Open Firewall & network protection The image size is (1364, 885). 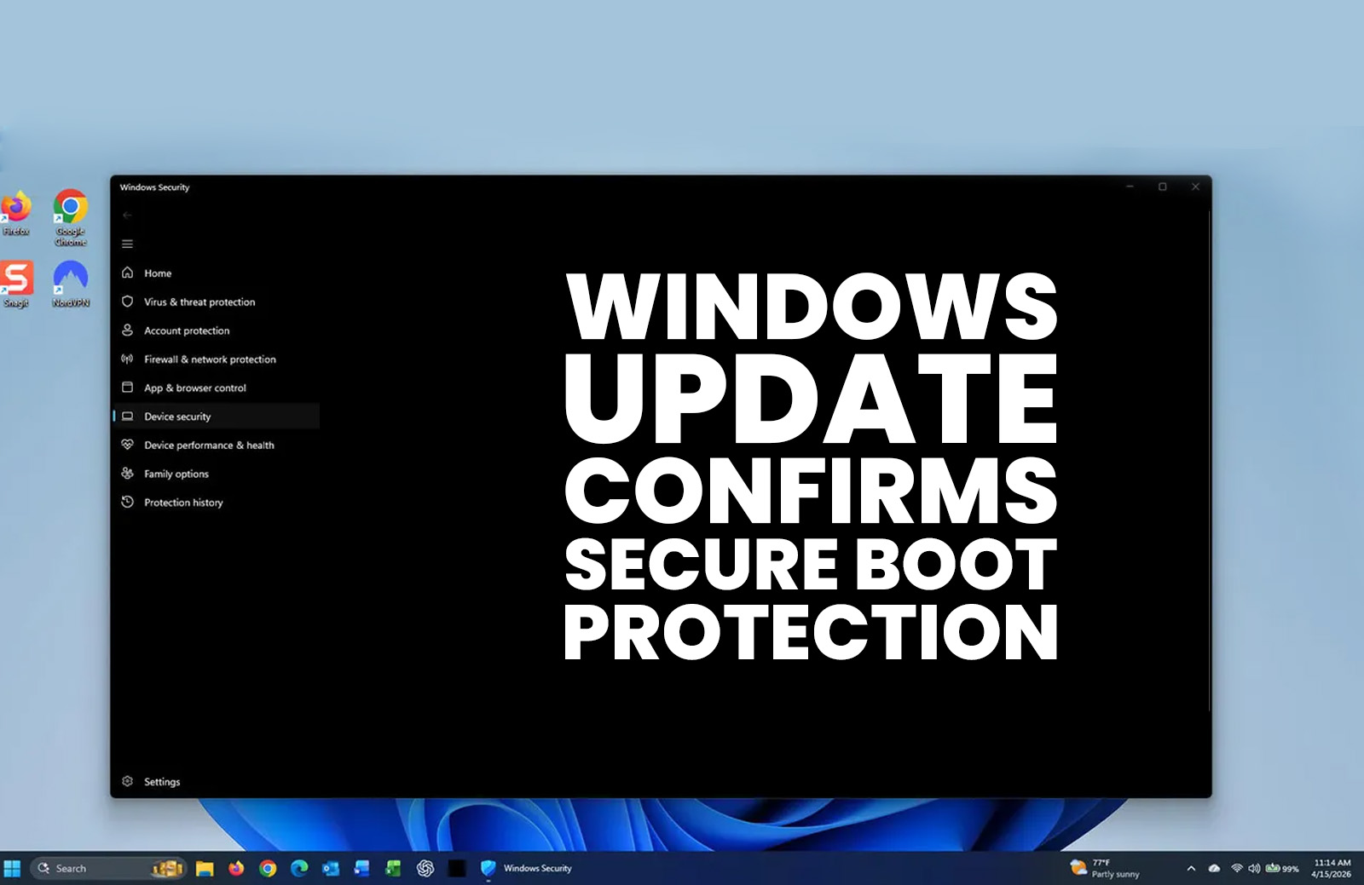pyautogui.click(x=209, y=359)
